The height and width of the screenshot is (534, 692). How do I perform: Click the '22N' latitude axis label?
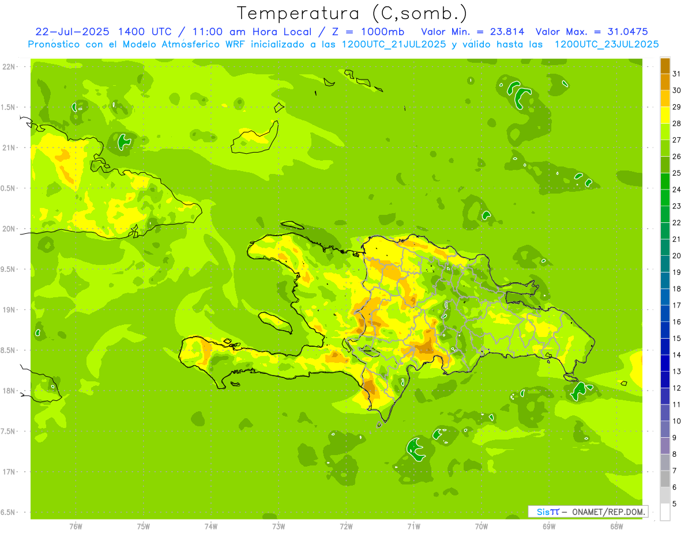pos(9,66)
